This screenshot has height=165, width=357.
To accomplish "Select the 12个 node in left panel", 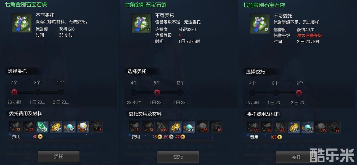I will 61,92.
